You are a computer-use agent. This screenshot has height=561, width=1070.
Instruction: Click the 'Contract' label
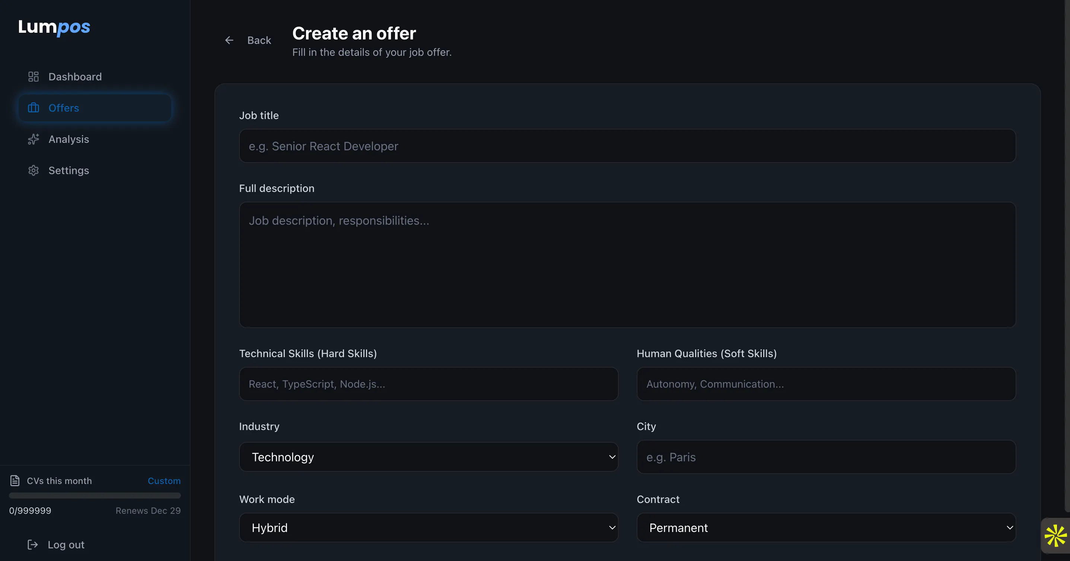click(x=658, y=499)
